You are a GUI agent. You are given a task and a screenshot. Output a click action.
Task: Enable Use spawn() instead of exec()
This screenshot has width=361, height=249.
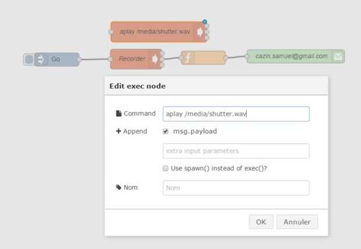pos(166,168)
